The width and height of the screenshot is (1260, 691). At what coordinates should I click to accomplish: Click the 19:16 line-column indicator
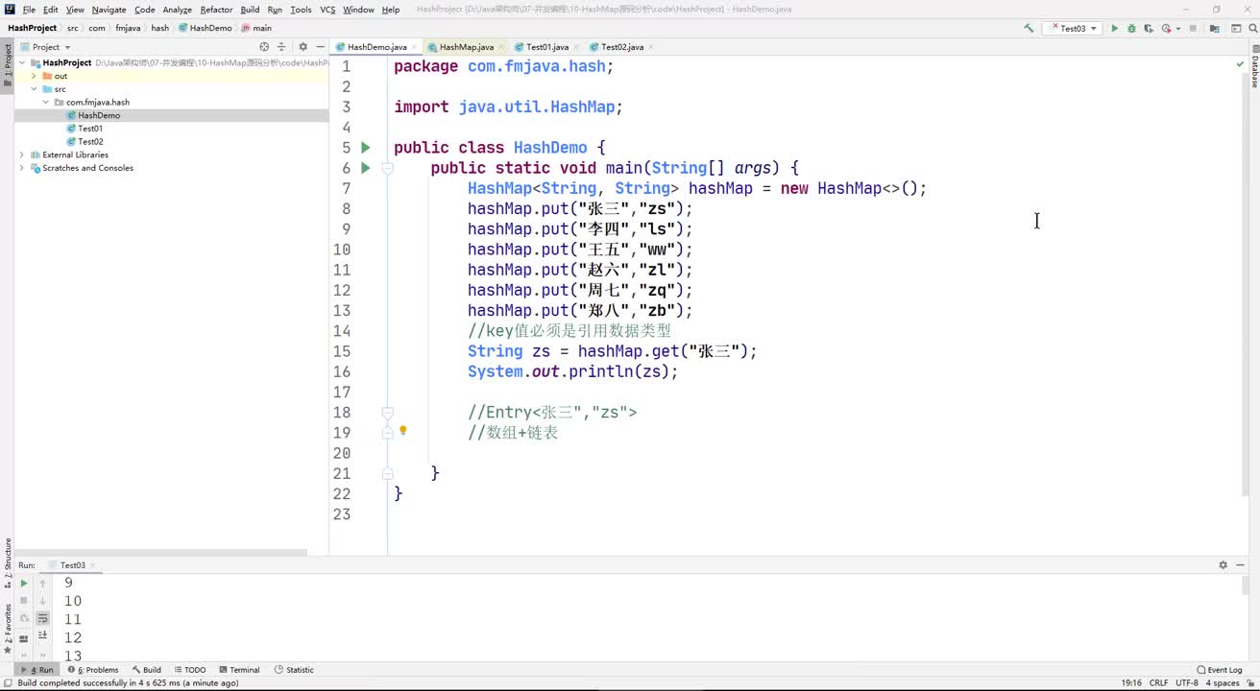pos(1130,683)
